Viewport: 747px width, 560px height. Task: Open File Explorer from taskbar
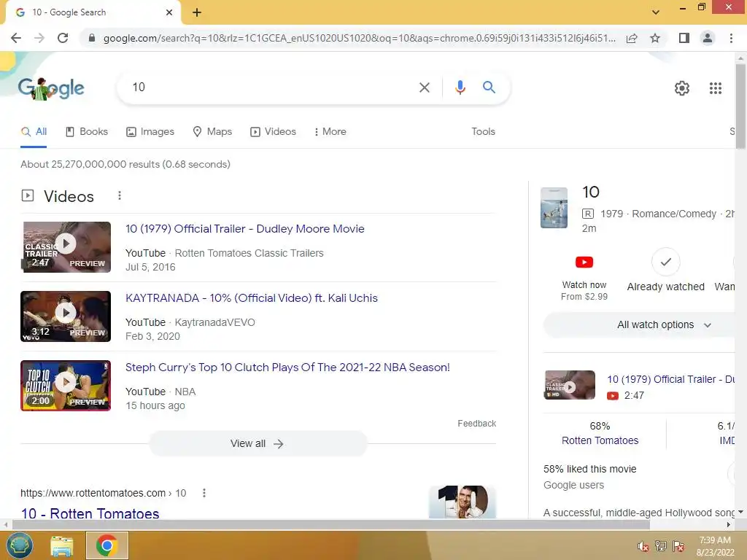point(63,545)
